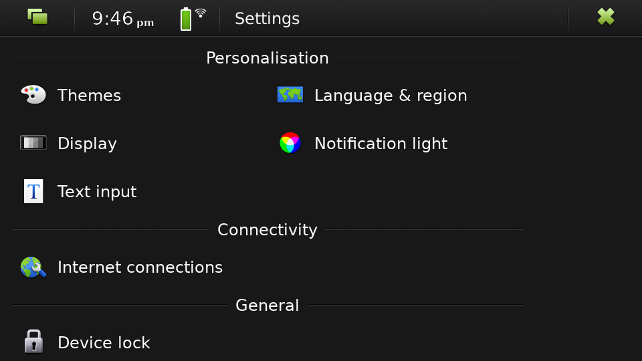The height and width of the screenshot is (361, 642).
Task: Click the 9:46 pm clock
Action: click(123, 19)
